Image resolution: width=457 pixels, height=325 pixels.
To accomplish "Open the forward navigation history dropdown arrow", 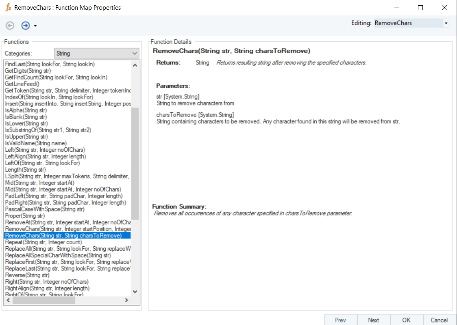I will (x=35, y=26).
